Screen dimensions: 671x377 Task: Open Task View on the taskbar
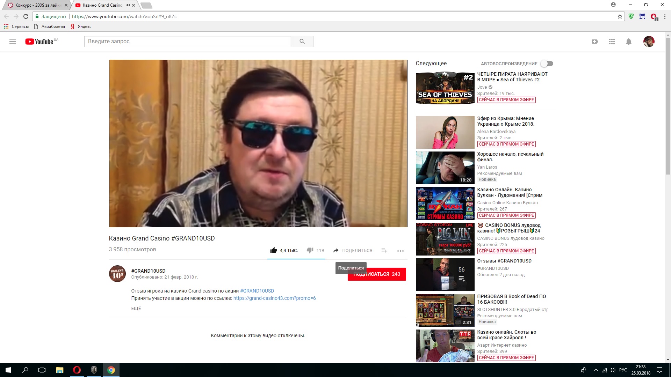click(x=42, y=370)
